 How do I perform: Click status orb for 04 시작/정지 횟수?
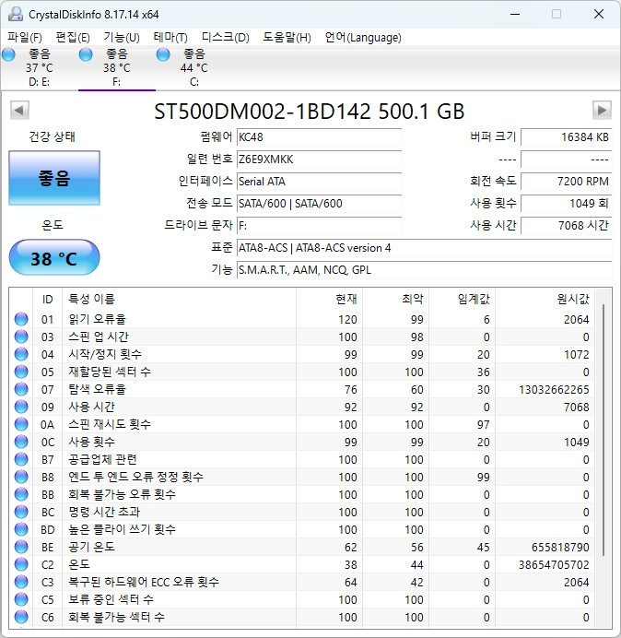pyautogui.click(x=21, y=354)
